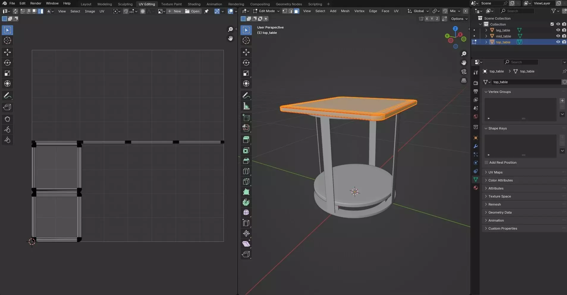Hide leg_table in viewport
This screenshot has height=295, width=567.
558,30
